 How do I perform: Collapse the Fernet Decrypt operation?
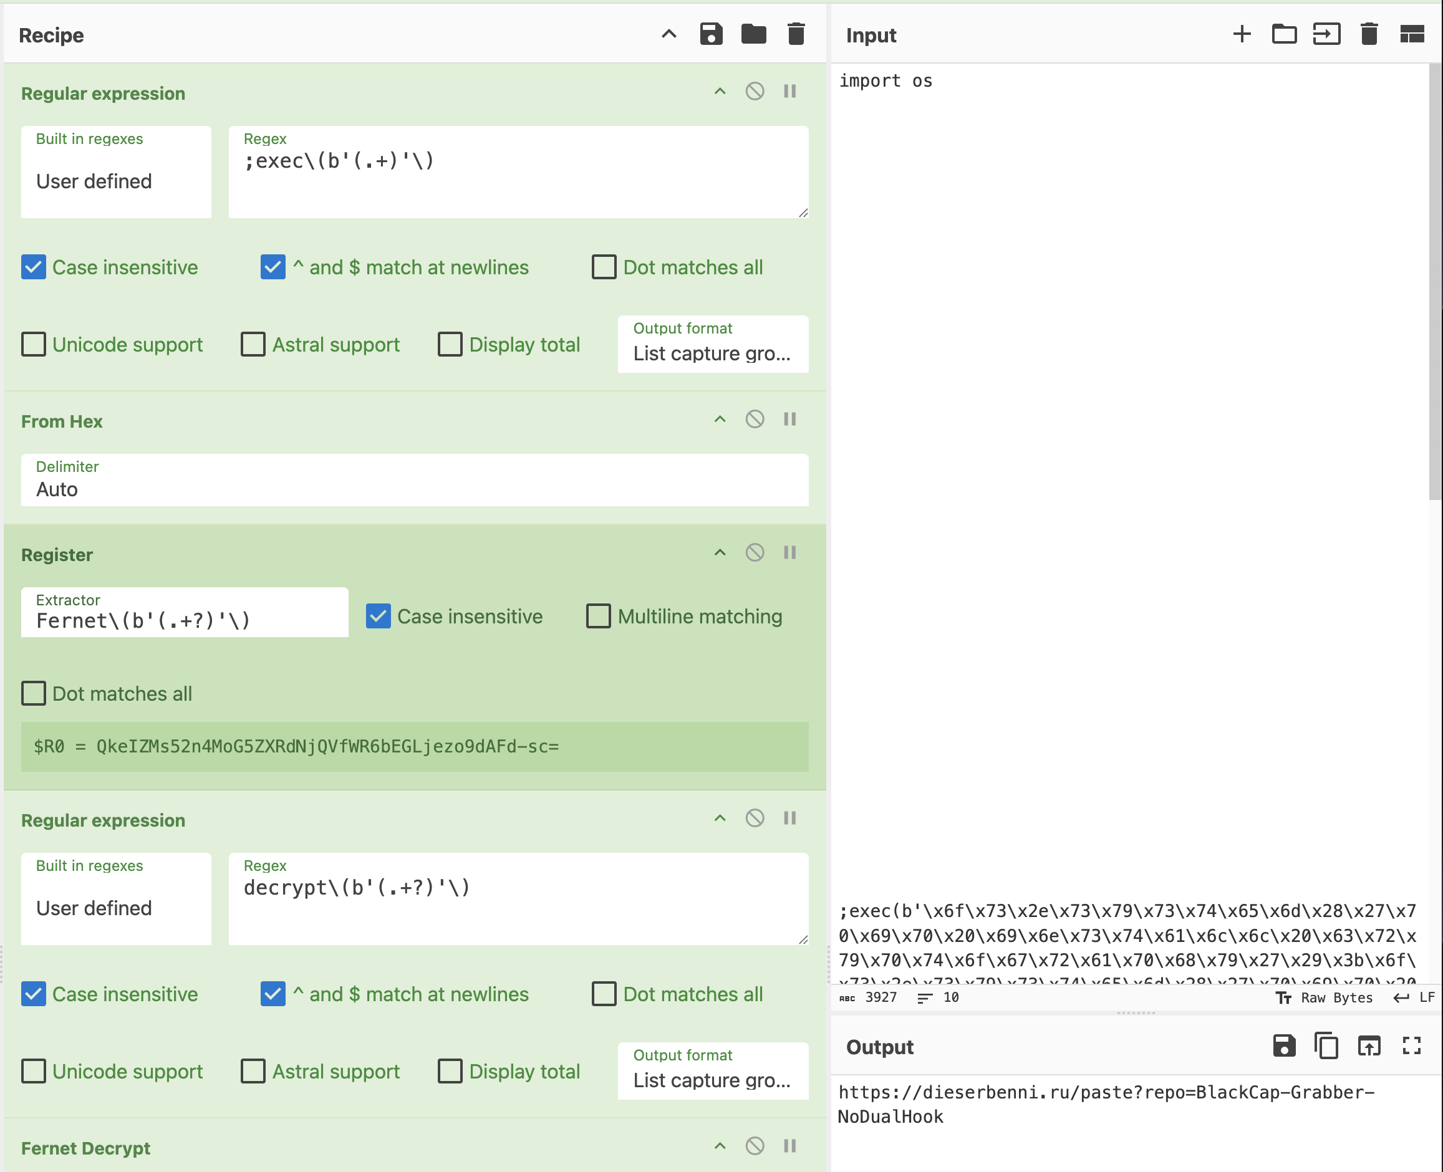pos(720,1146)
